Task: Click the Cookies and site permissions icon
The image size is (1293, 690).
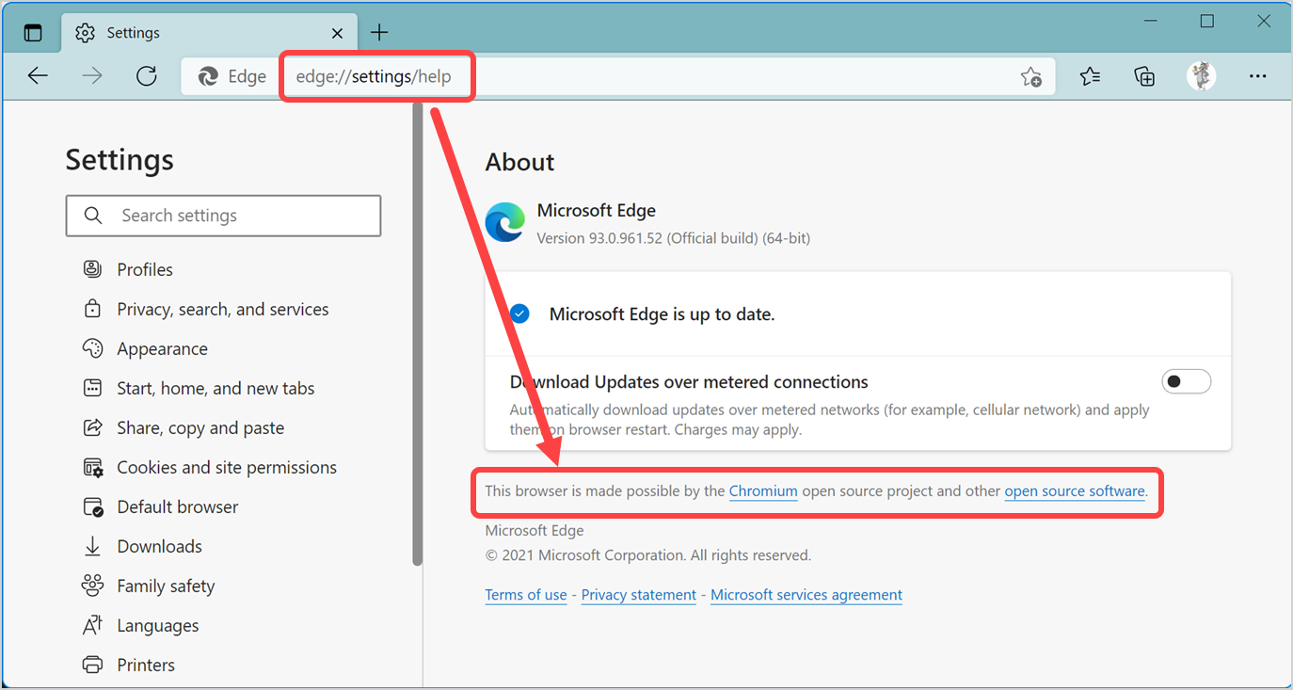Action: 92,467
